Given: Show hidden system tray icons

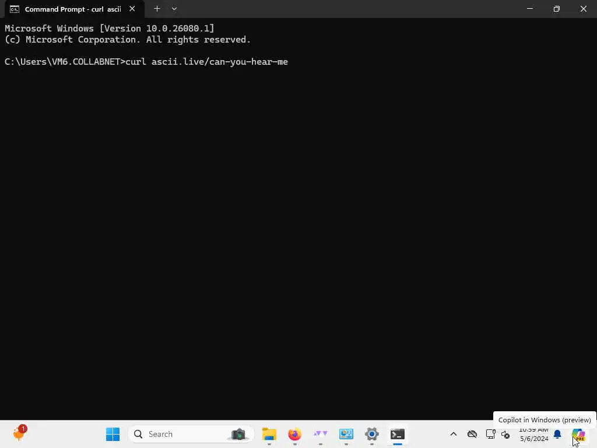Looking at the screenshot, I should click(x=454, y=434).
